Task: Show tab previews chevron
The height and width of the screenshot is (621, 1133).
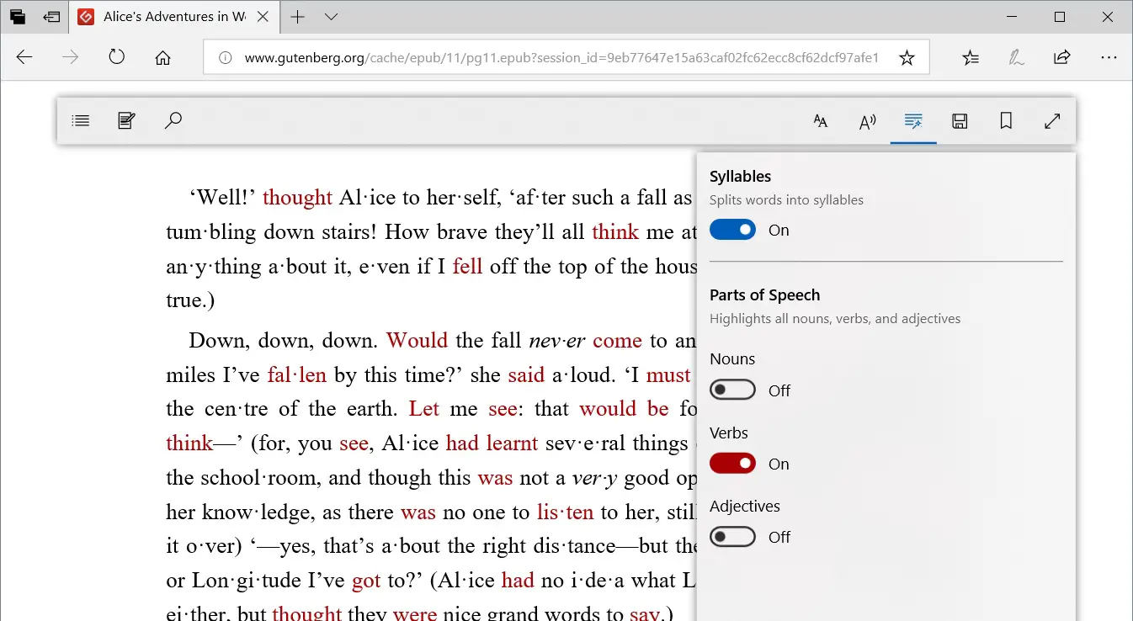Action: [x=331, y=17]
